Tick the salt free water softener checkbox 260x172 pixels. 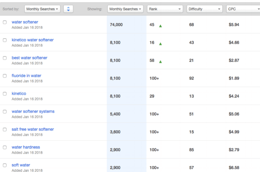(x=5, y=129)
